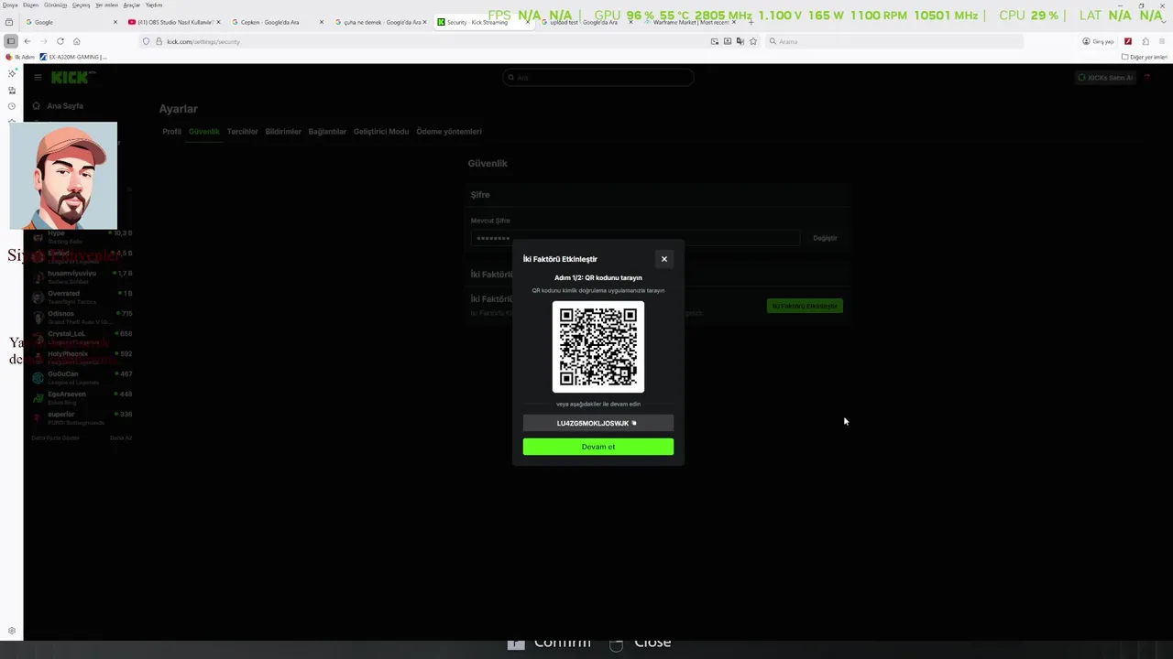Click the Arama search box

893,41
